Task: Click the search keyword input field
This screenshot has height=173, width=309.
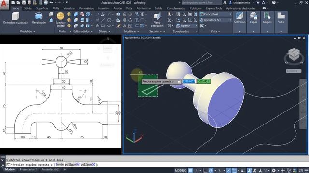Action: [201, 3]
